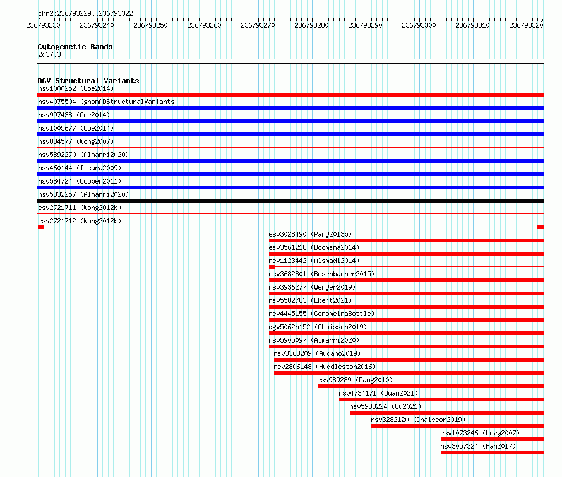The width and height of the screenshot is (562, 477).
Task: Click the thin red line under nsv834577
Action: coord(290,147)
